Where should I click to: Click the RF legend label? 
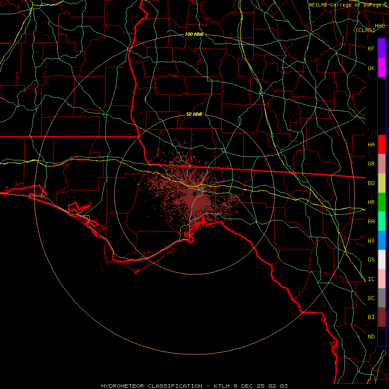[371, 48]
